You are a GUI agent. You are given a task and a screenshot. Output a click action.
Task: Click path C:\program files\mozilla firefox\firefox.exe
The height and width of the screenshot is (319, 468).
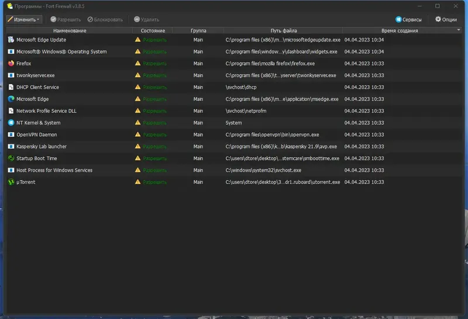point(270,64)
